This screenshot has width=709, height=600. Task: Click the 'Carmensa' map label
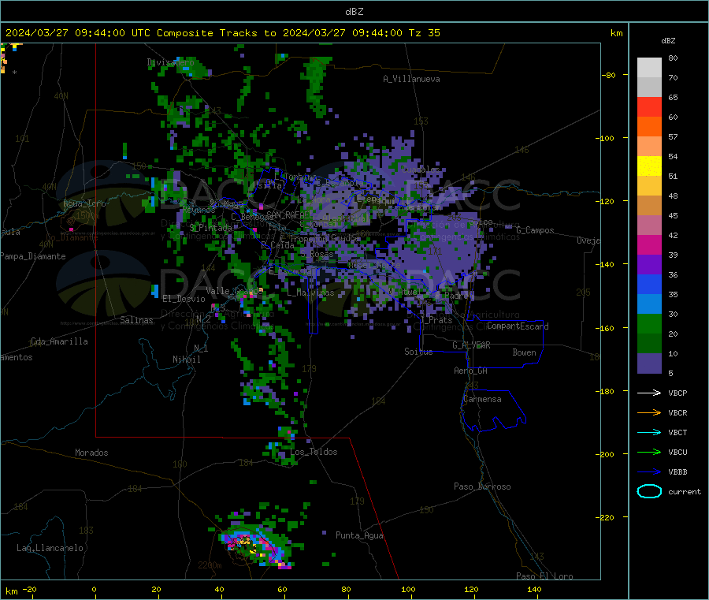pyautogui.click(x=482, y=400)
